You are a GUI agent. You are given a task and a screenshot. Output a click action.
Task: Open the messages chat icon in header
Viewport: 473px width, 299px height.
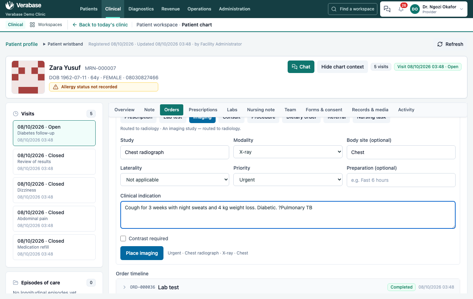pyautogui.click(x=387, y=9)
